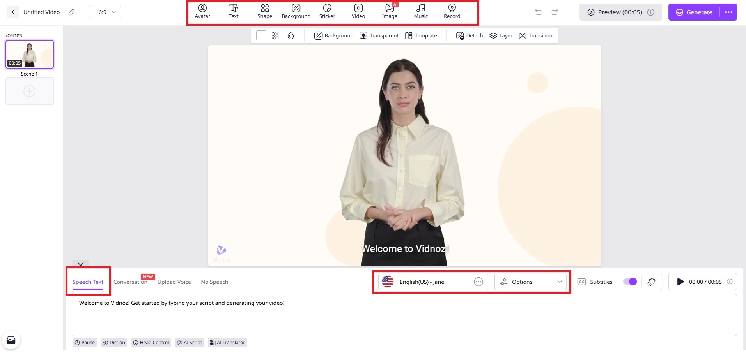Click the pencil icon to rename video
The image size is (746, 352).
[72, 12]
